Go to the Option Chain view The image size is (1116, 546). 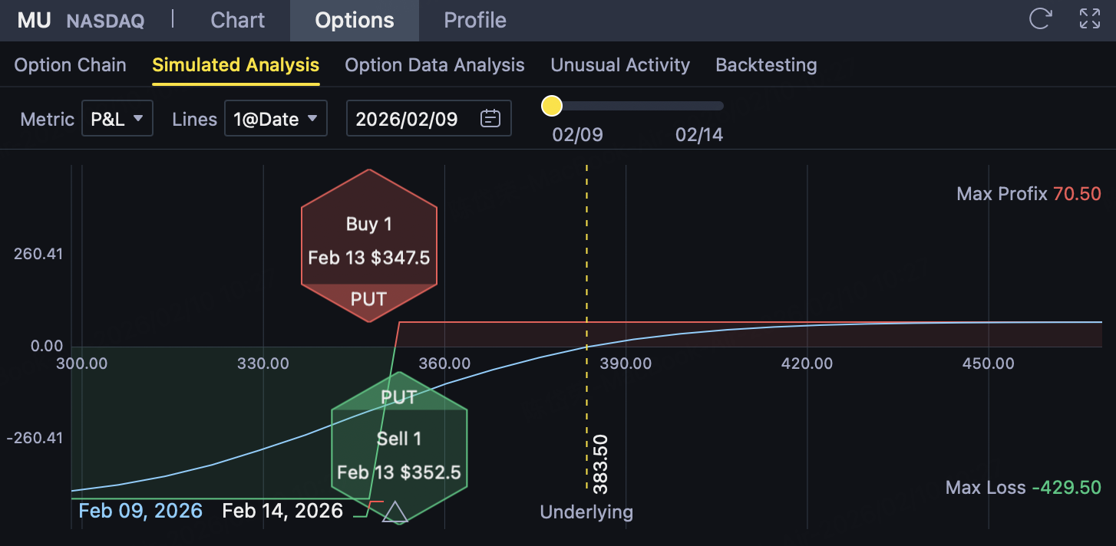point(70,65)
